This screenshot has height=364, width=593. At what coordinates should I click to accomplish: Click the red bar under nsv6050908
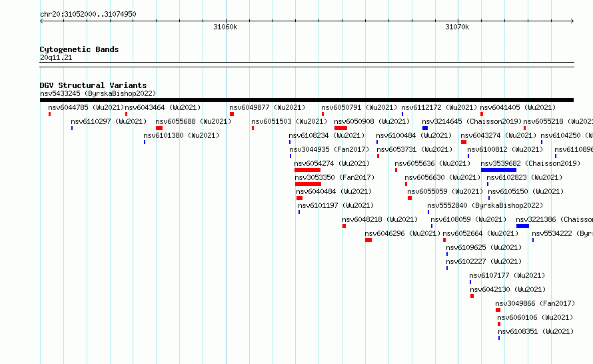tap(340, 128)
